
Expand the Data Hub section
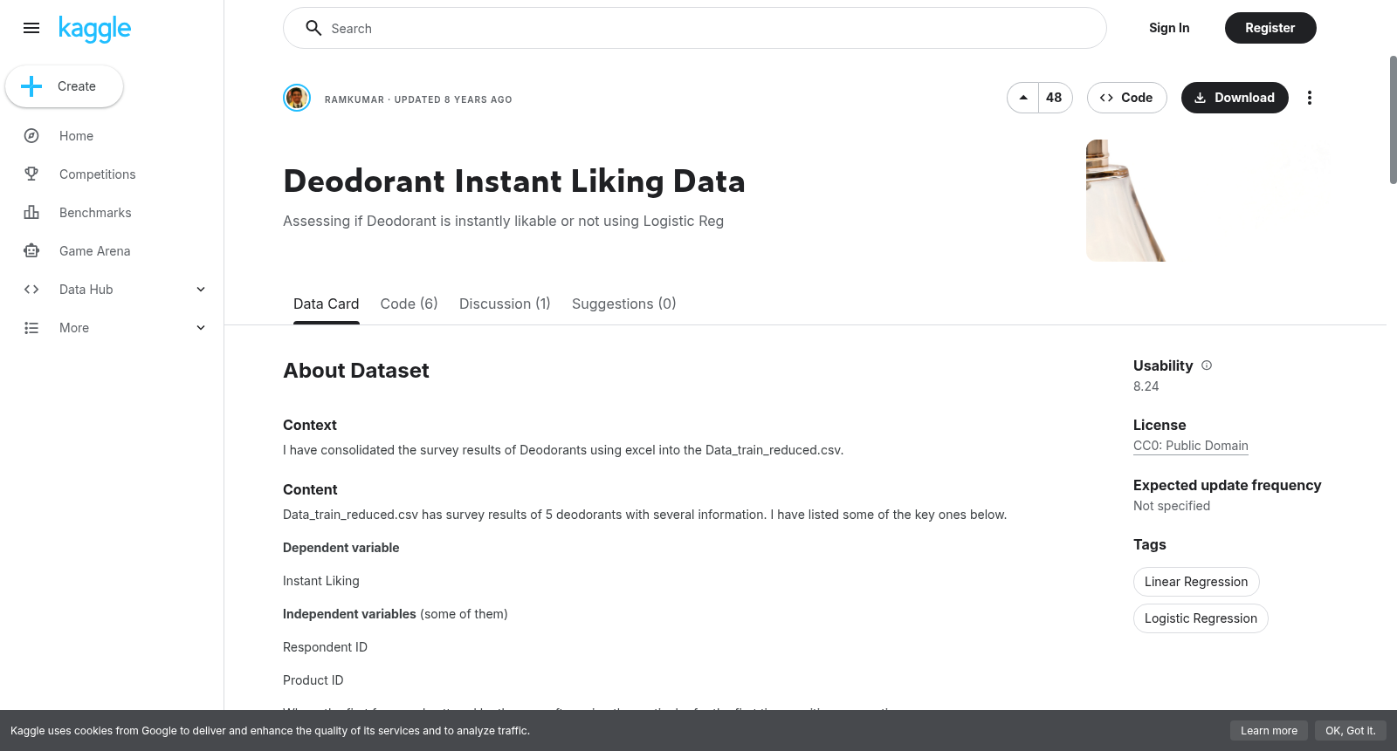[201, 290]
